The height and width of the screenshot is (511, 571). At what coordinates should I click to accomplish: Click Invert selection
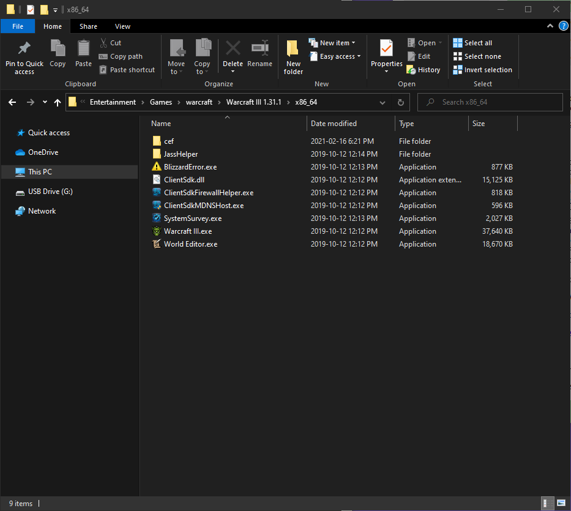[482, 70]
